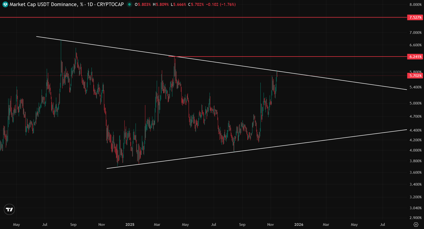Click the 2025 time axis label

pos(130,224)
